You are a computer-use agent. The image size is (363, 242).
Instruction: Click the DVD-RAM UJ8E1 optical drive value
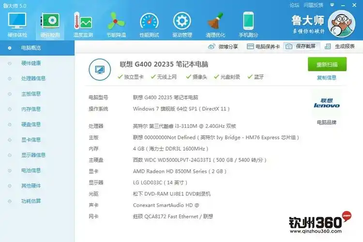(x=172, y=194)
